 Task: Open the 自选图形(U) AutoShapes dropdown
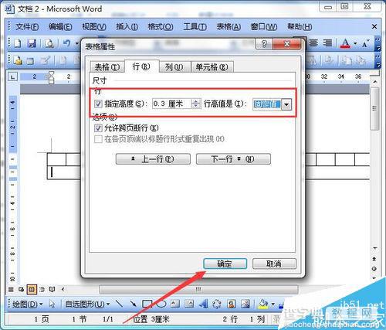point(87,304)
